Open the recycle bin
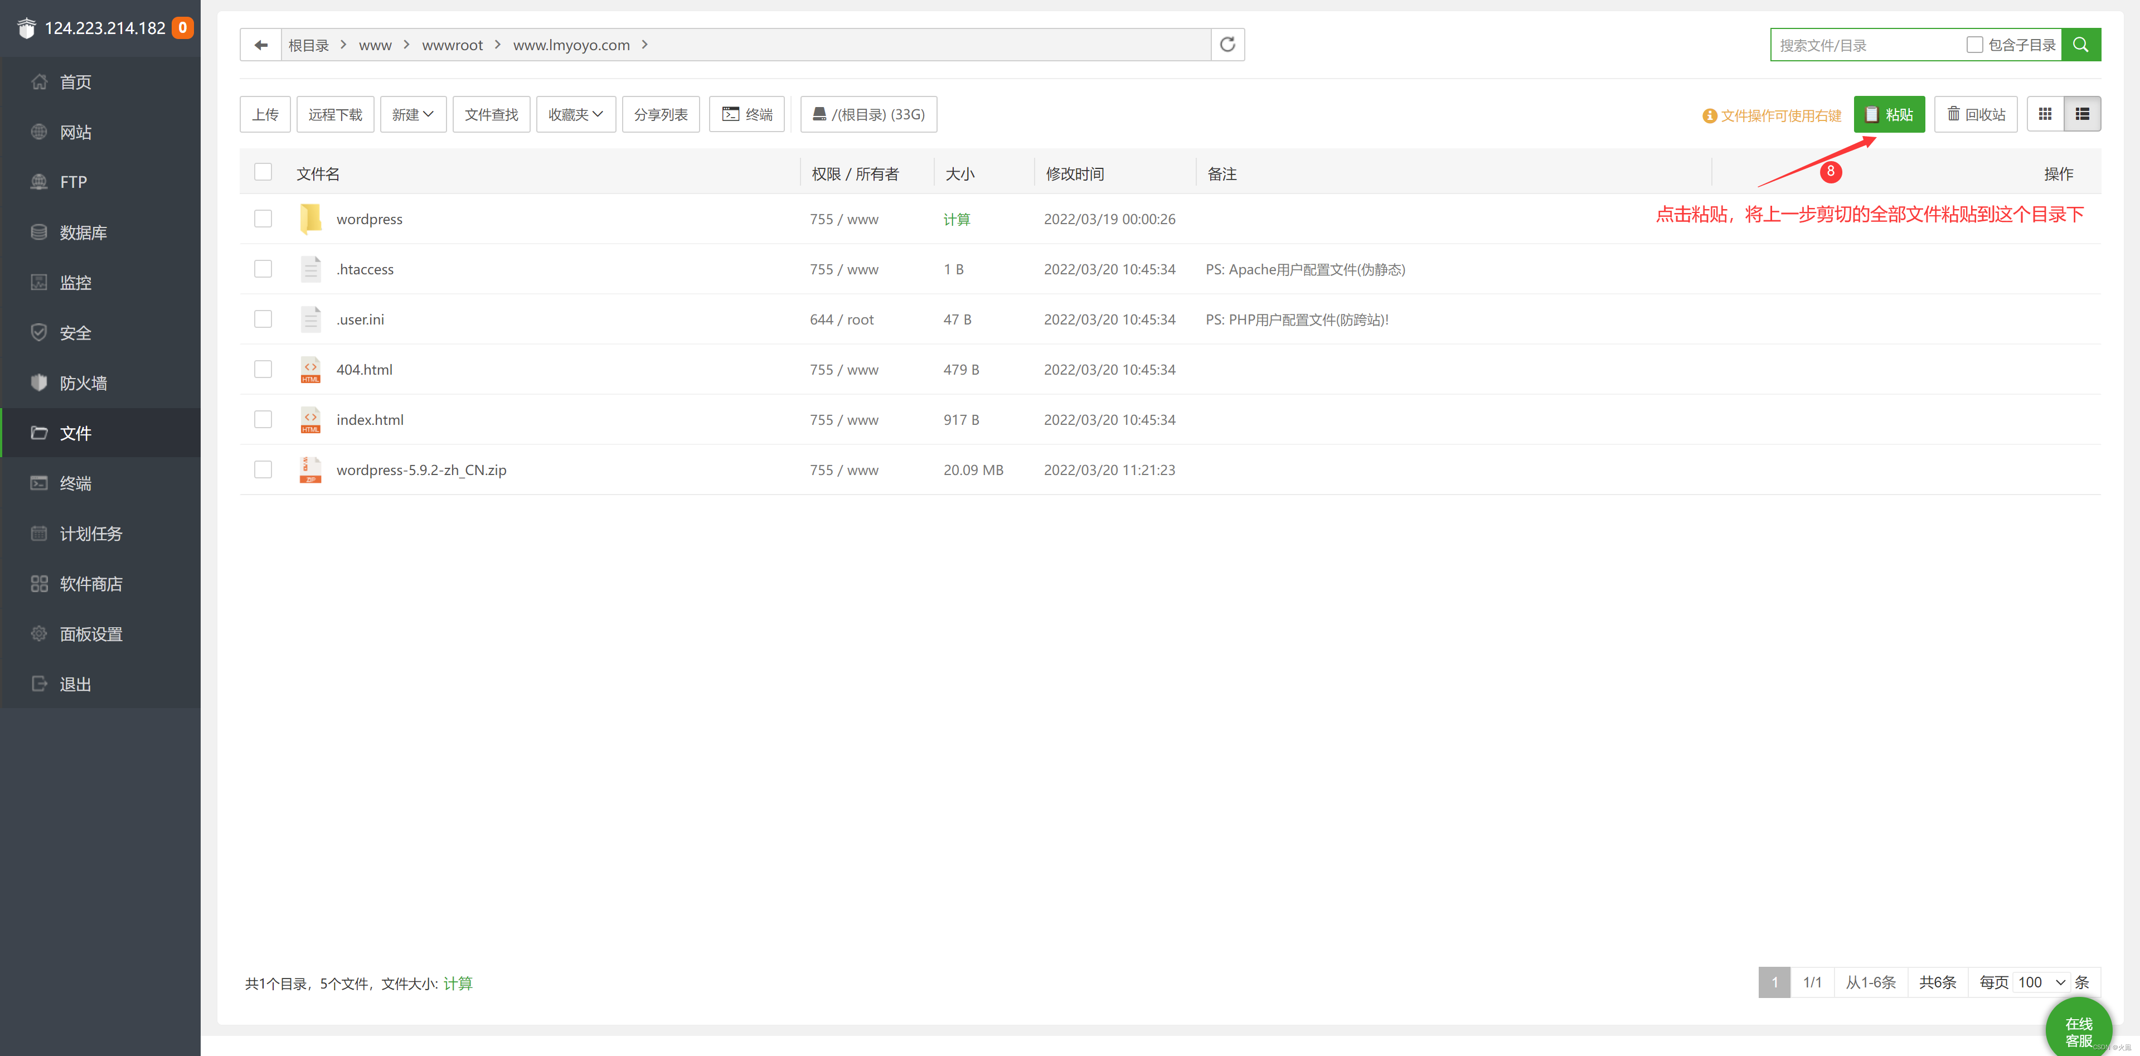Viewport: 2140px width, 1056px height. pyautogui.click(x=1976, y=114)
